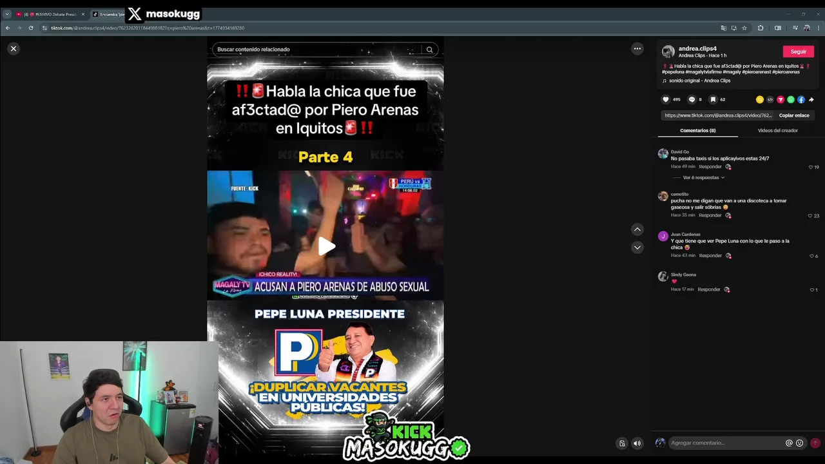
Task: Click 'Copiar enlace' button
Action: [x=794, y=115]
